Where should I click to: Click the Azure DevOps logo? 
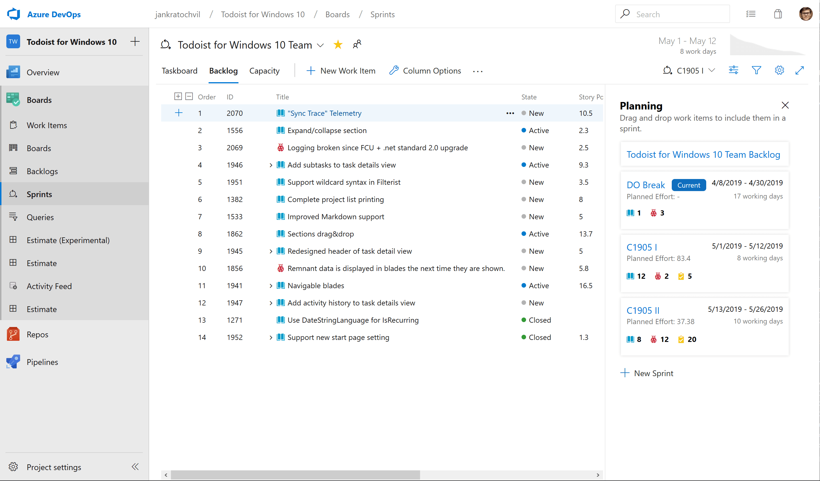[13, 14]
